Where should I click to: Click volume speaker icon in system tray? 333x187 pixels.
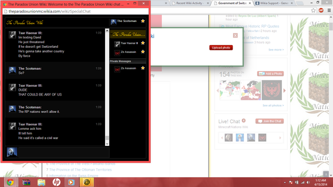(x=308, y=182)
